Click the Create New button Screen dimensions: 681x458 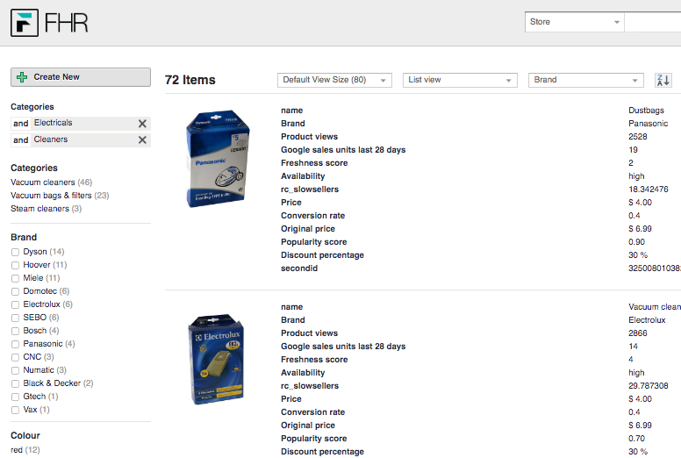[x=81, y=77]
